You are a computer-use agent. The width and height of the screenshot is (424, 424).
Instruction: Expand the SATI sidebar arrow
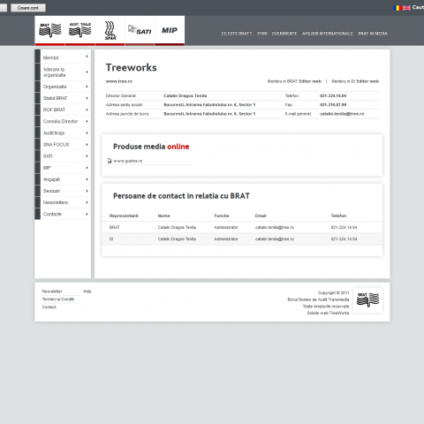[x=87, y=156]
